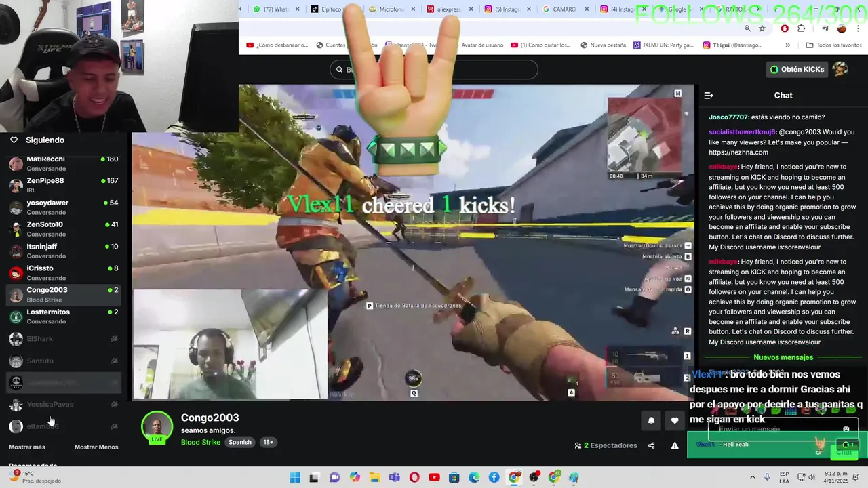Click Nuevos mensajes in chat
This screenshot has height=488, width=868.
[783, 357]
